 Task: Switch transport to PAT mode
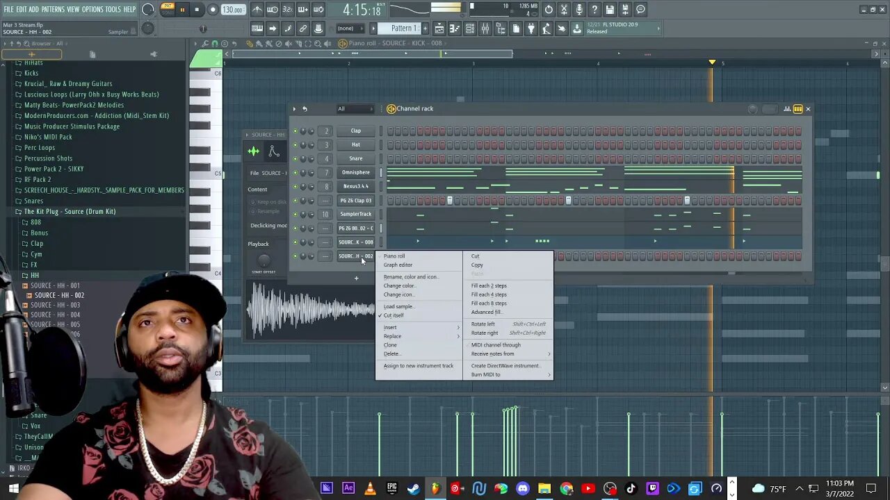click(168, 6)
